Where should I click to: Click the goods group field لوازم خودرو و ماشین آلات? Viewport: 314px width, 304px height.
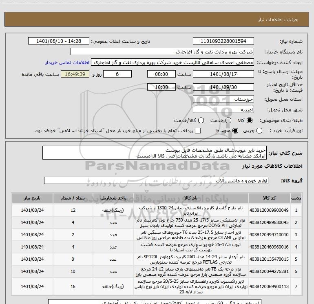pyautogui.click(x=156, y=180)
